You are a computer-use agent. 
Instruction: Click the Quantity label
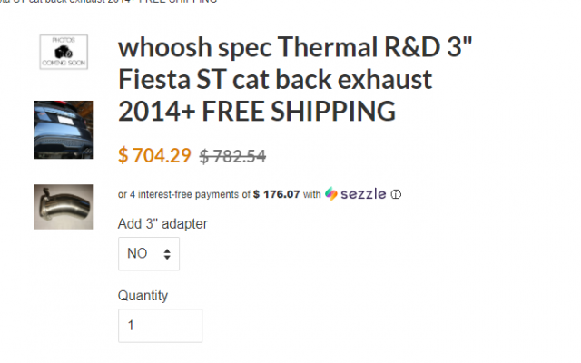click(x=143, y=296)
